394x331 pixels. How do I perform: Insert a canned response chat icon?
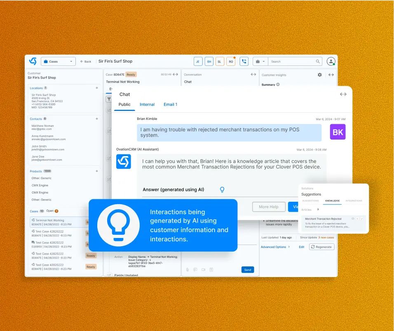195,270
